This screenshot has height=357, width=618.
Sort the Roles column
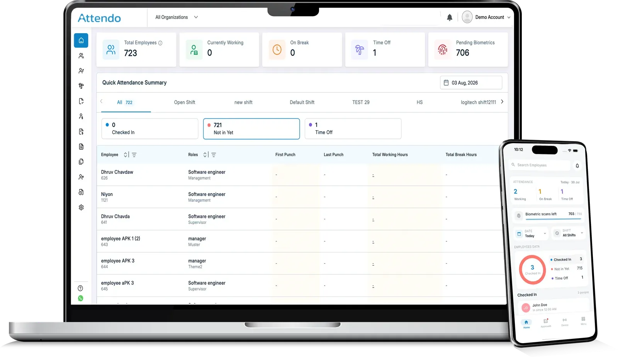tap(205, 155)
